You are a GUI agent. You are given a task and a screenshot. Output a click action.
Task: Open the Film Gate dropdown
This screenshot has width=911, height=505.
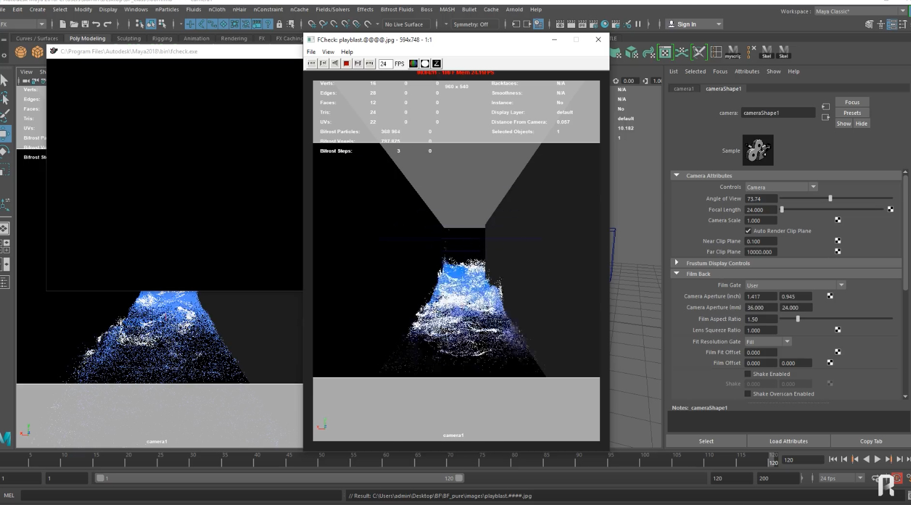pos(795,285)
